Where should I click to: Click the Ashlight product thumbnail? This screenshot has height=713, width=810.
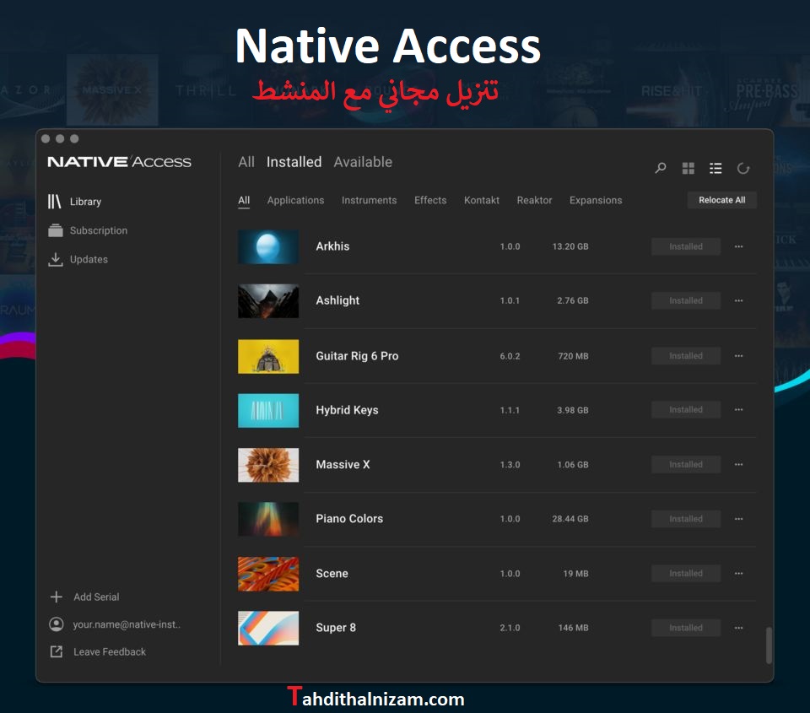(268, 300)
